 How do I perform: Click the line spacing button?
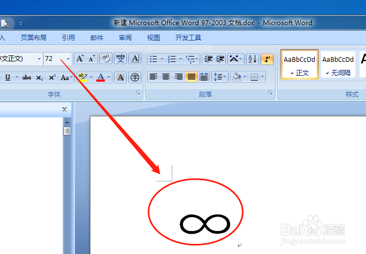218,77
